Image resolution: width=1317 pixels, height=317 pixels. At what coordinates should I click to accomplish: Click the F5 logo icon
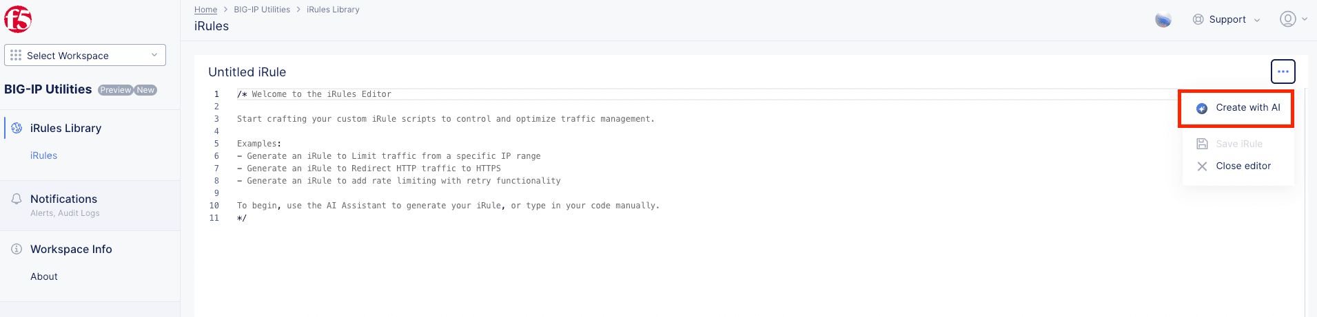coord(18,19)
